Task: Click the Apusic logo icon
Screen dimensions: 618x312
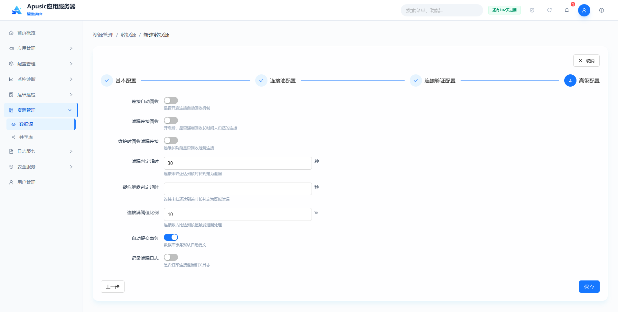Action: point(17,10)
